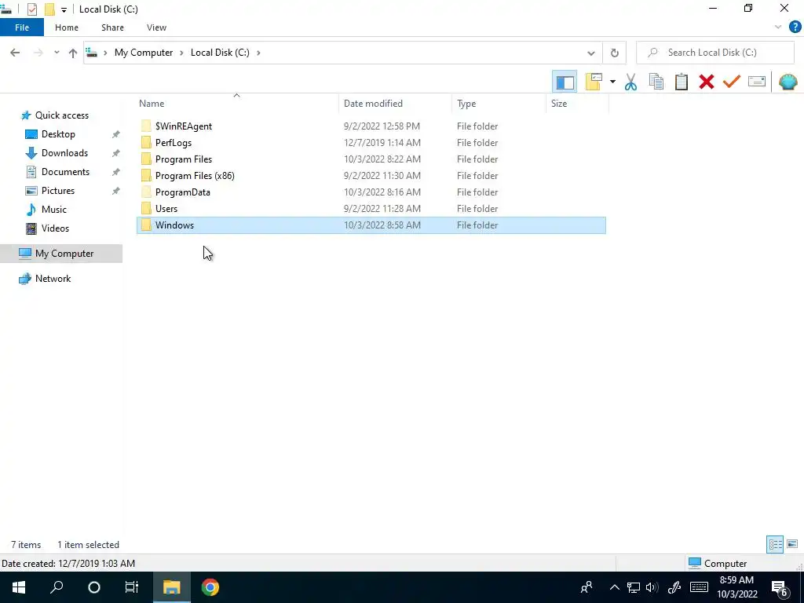Switch to Details view in status bar

click(x=775, y=544)
